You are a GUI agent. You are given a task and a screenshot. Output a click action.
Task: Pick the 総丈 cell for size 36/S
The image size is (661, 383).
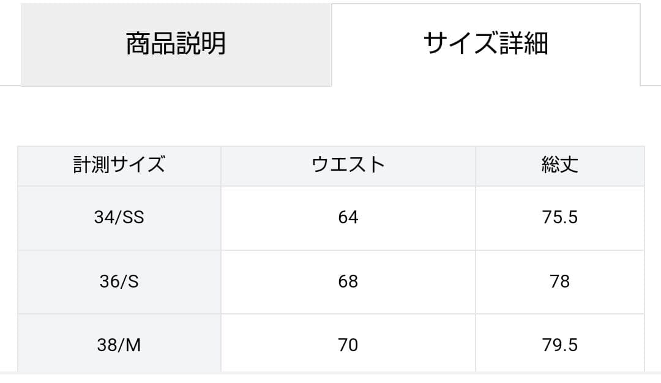pos(560,281)
